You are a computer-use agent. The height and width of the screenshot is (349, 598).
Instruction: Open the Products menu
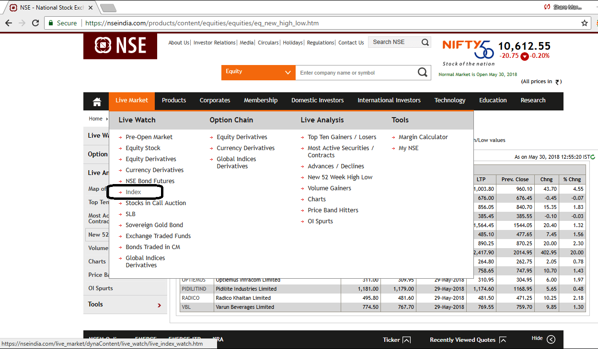[174, 100]
